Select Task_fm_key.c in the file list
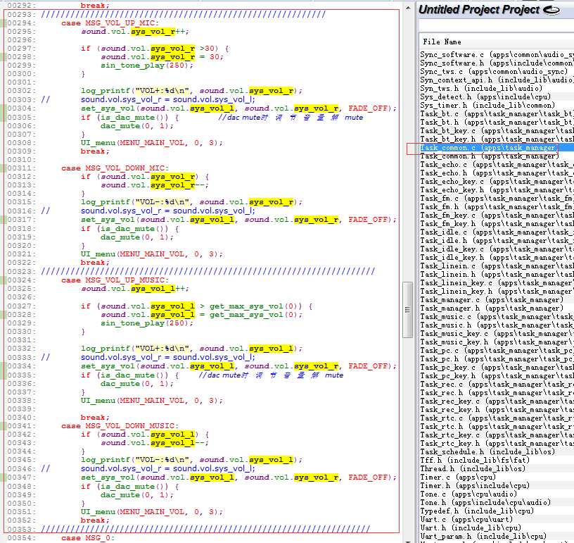This screenshot has height=543, width=574. point(497,215)
